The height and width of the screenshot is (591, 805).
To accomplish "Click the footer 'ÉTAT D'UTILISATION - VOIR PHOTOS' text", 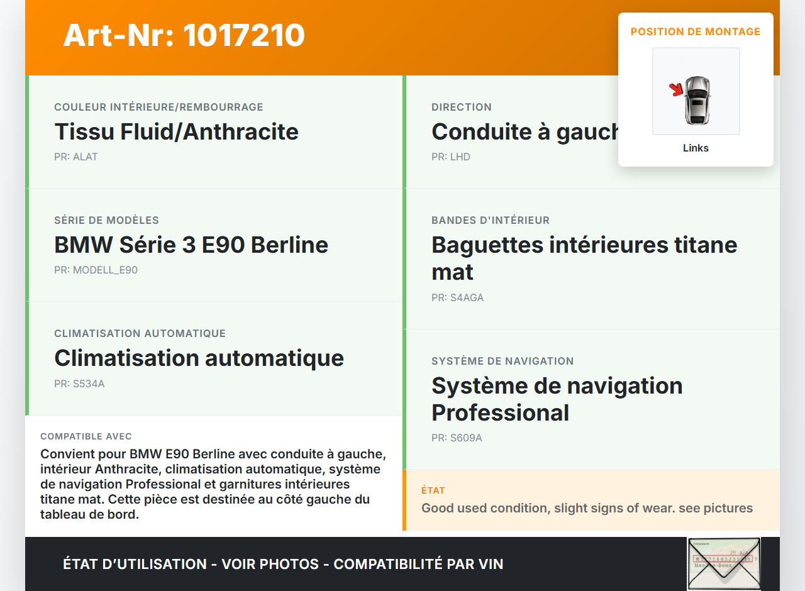I will tap(283, 564).
